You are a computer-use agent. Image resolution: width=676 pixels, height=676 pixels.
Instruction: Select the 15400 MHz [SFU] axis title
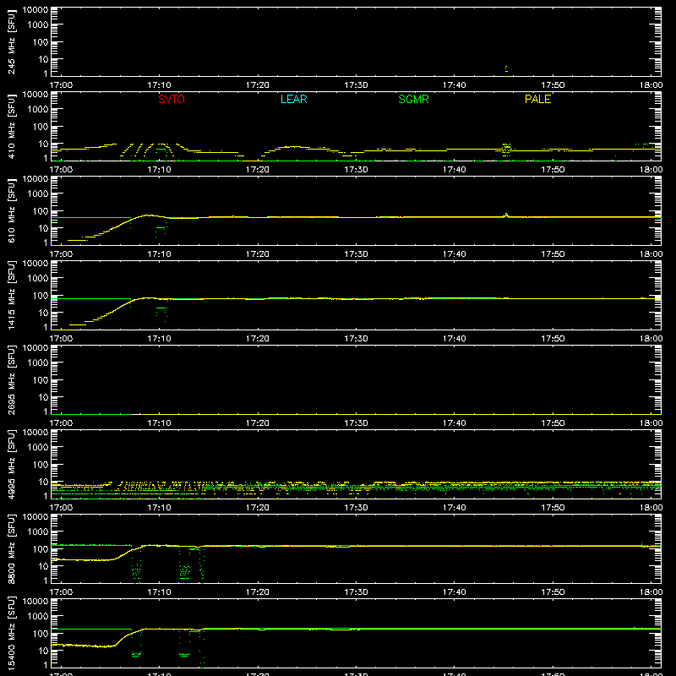11,634
